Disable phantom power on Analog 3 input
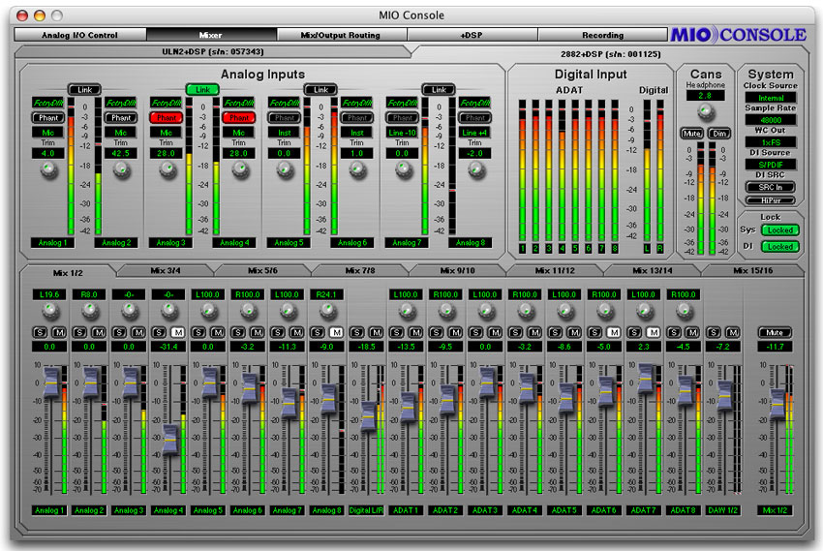This screenshot has height=551, width=823. [x=166, y=118]
